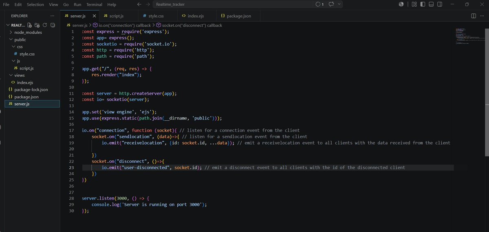
Task: Refresh the Explorer file tree
Action: click(44, 25)
